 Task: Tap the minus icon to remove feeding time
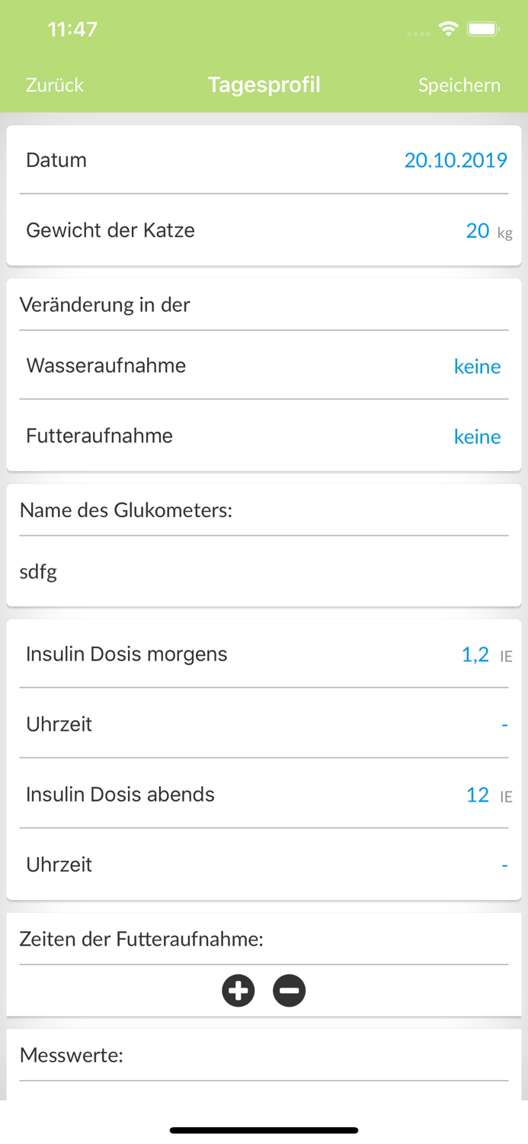tap(290, 991)
